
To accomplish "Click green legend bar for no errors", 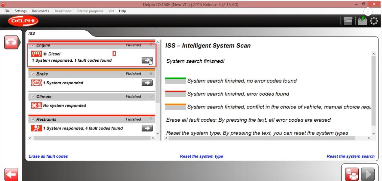I will coord(175,81).
